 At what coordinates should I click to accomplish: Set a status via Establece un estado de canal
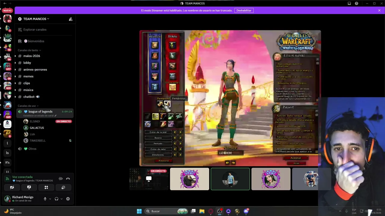click(x=40, y=116)
